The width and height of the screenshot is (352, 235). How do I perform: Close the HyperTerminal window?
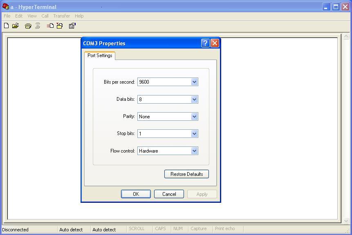345,7
